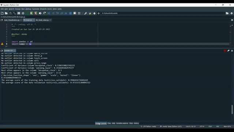This screenshot has width=234, height=132.
Task: Click the working directory path field
Action: click(x=163, y=13)
